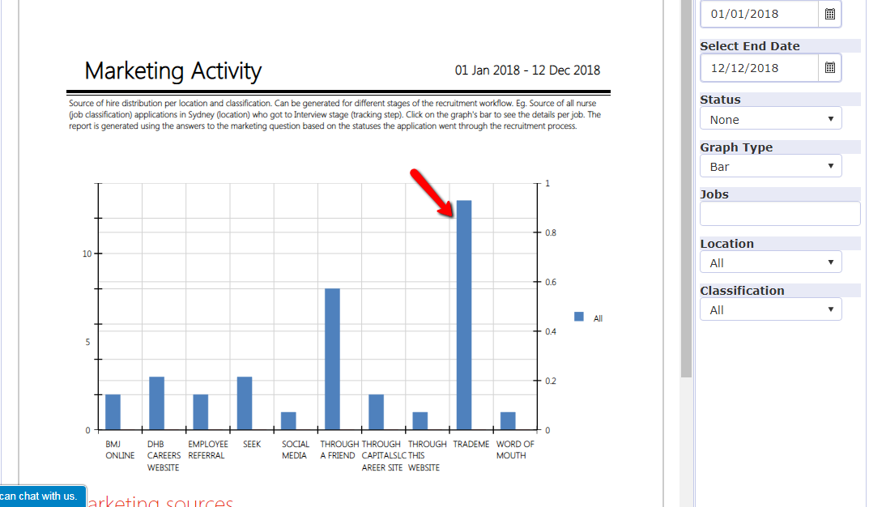
Task: Click the THROUGH THIS WEBSITE bar
Action: [x=420, y=420]
